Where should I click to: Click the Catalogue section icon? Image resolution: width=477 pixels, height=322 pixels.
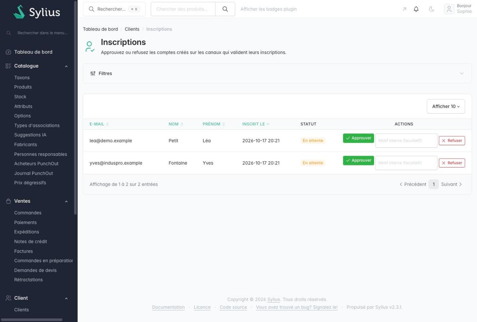point(9,66)
